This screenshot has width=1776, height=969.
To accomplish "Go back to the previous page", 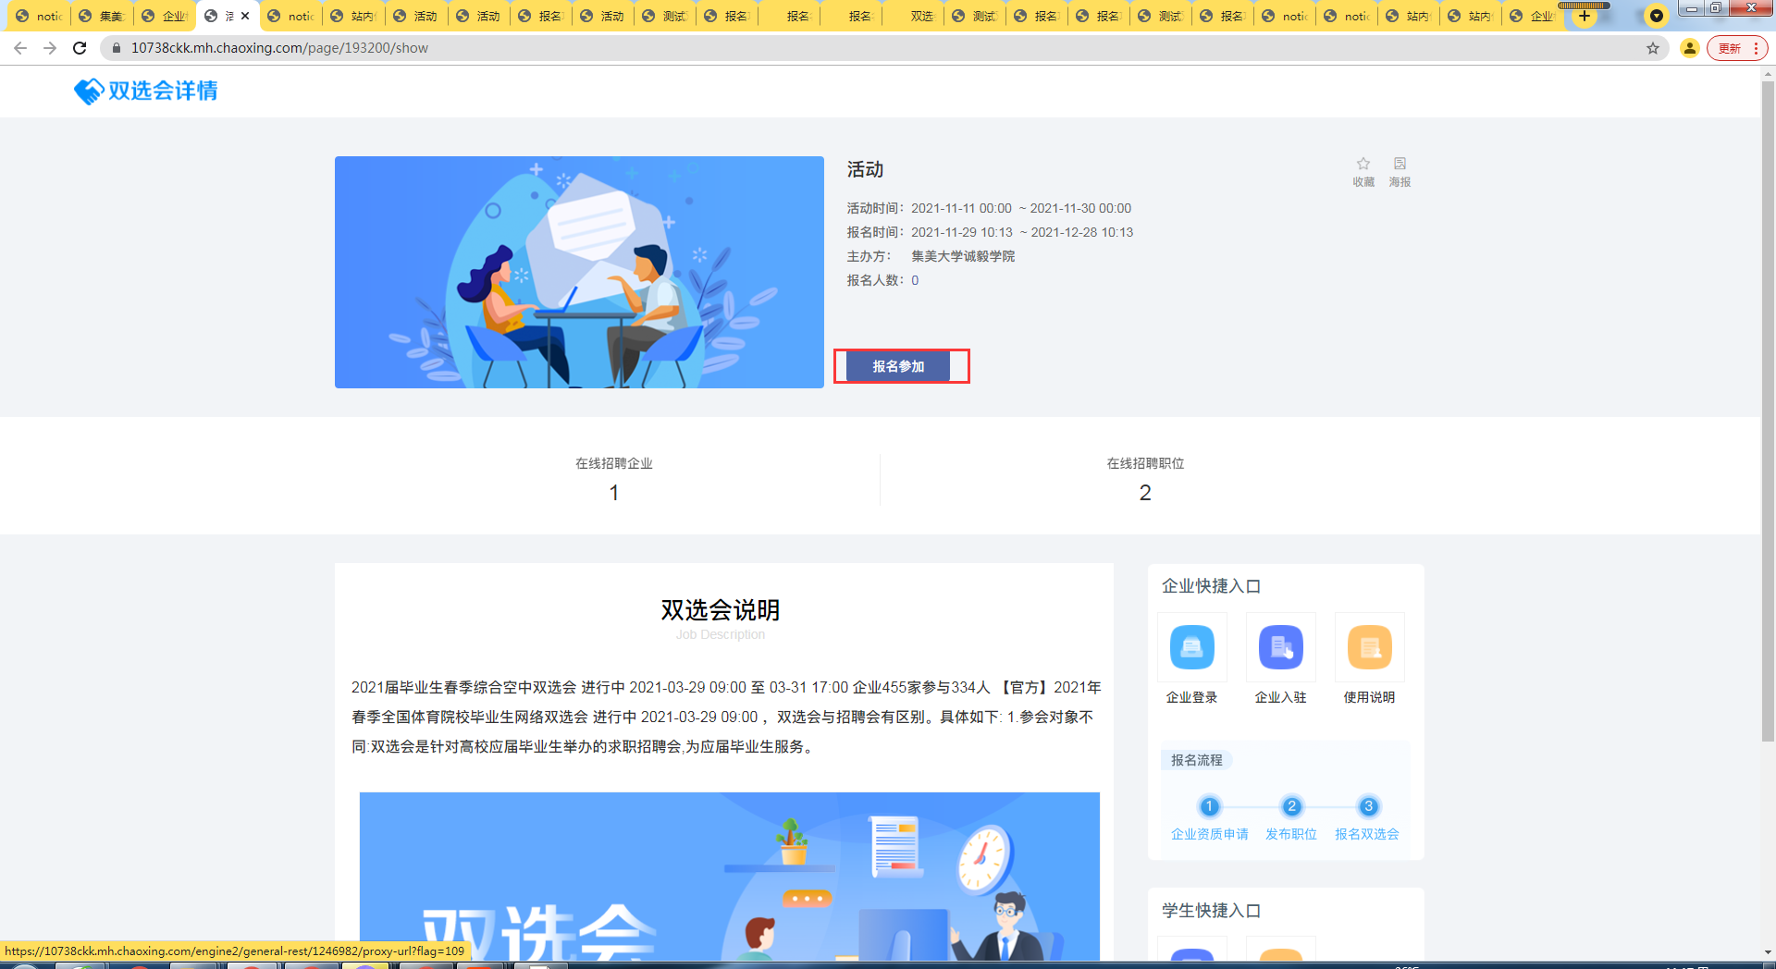I will tap(20, 48).
